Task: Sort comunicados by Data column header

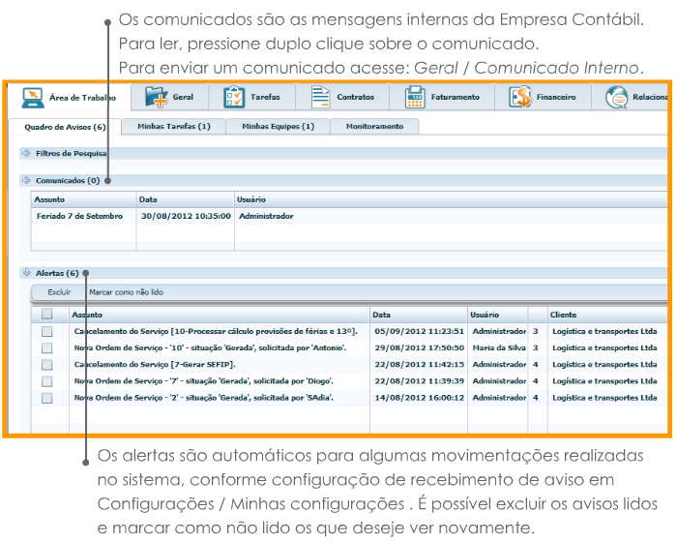Action: pyautogui.click(x=186, y=199)
